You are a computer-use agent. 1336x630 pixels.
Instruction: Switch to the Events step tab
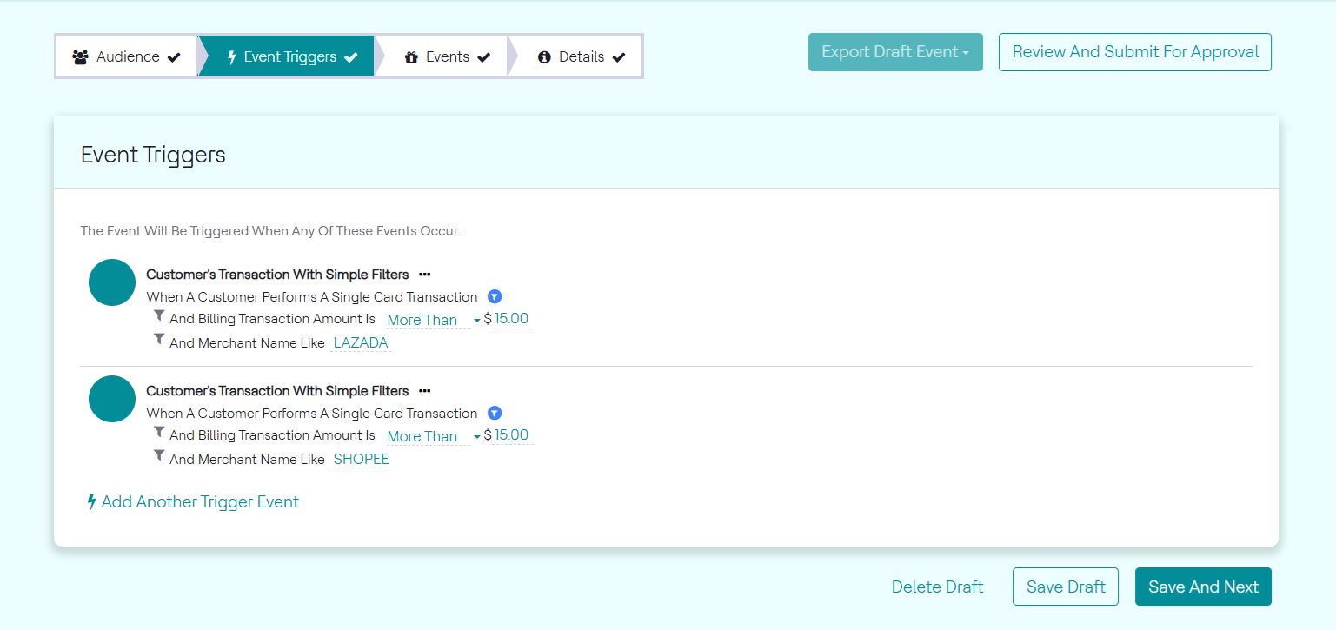pyautogui.click(x=447, y=57)
